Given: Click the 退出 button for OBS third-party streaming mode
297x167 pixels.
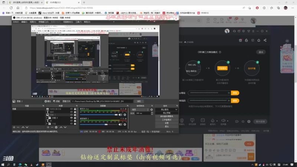Looking at the screenshot, I should coord(261,52).
